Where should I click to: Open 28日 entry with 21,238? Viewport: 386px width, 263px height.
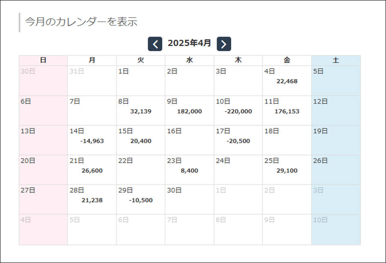[x=92, y=200]
